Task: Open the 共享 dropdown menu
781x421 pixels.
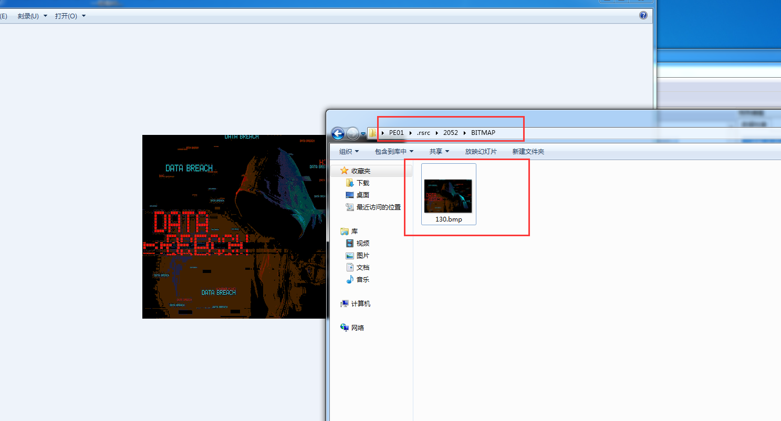Action: [440, 151]
